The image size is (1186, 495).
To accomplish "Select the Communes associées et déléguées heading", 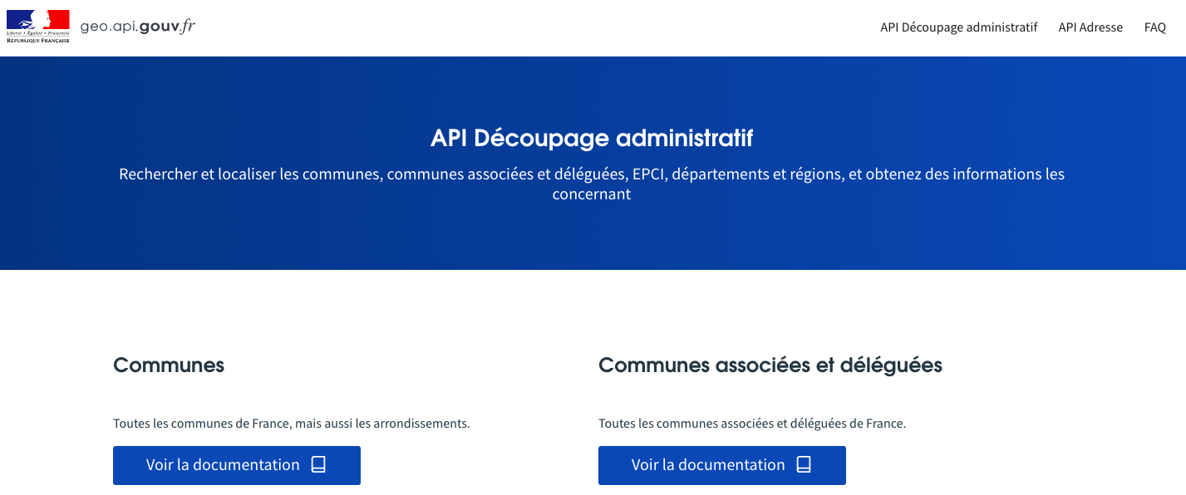I will pos(770,365).
